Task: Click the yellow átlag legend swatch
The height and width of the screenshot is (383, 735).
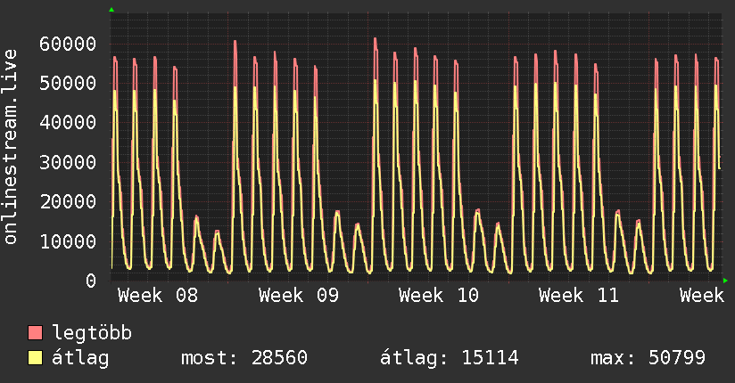Action: (35, 358)
